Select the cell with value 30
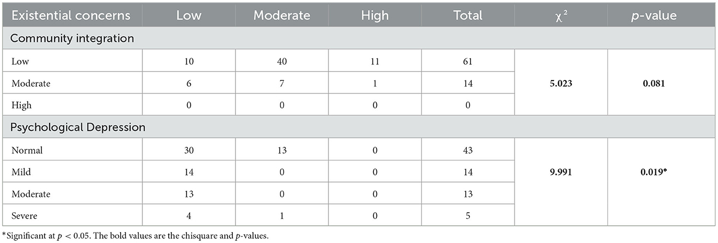Image resolution: width=718 pixels, height=243 pixels. pos(189,150)
